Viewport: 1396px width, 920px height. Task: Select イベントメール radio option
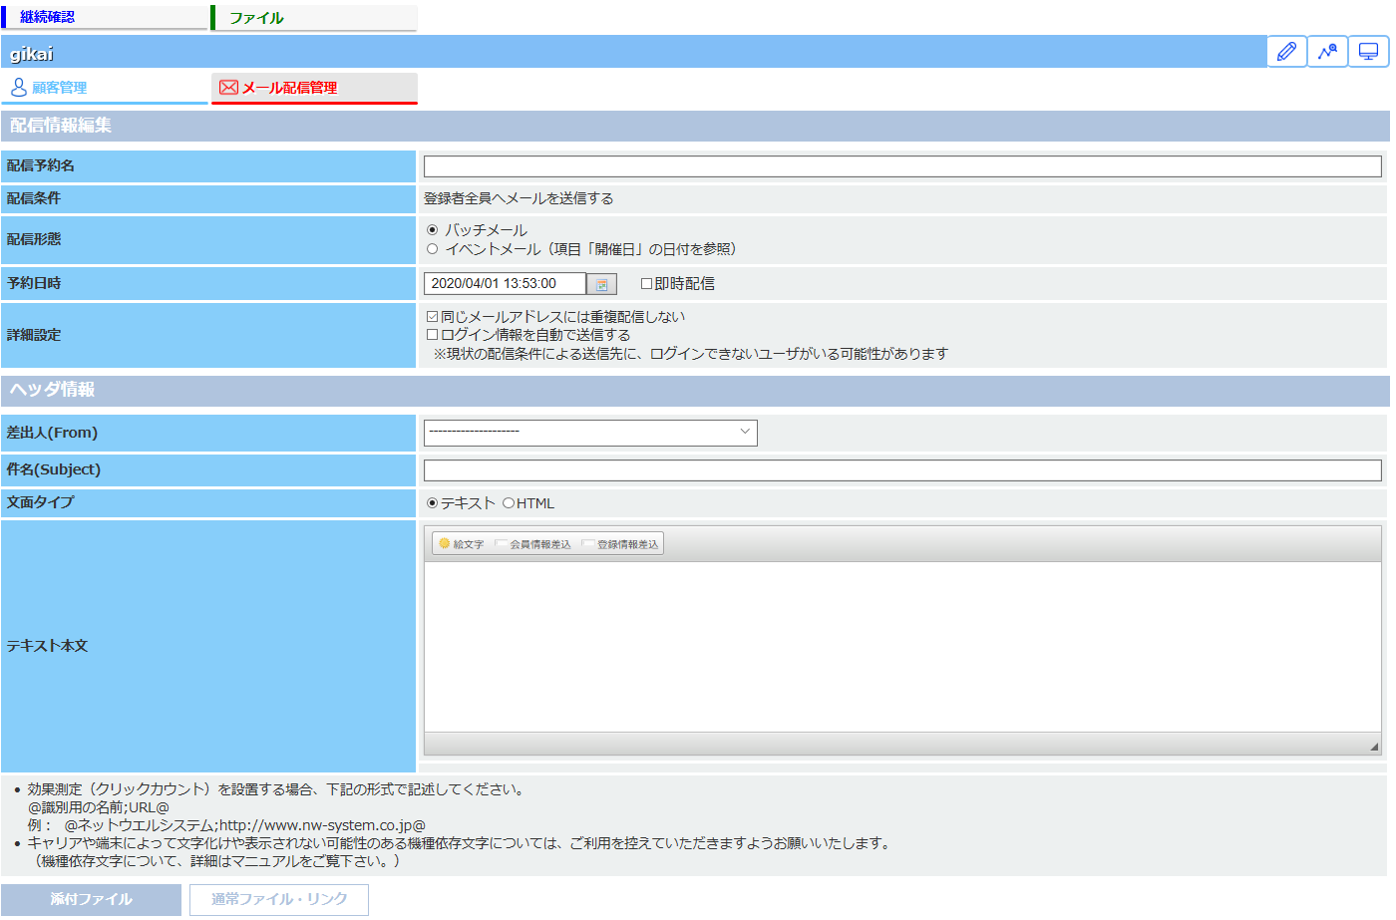point(432,249)
